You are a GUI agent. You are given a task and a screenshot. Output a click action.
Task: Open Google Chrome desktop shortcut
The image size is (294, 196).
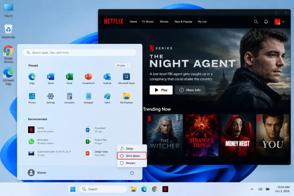(x=8, y=54)
